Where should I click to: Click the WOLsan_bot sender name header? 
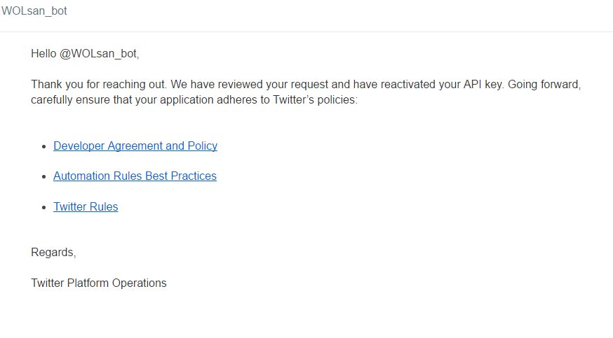[x=34, y=11]
